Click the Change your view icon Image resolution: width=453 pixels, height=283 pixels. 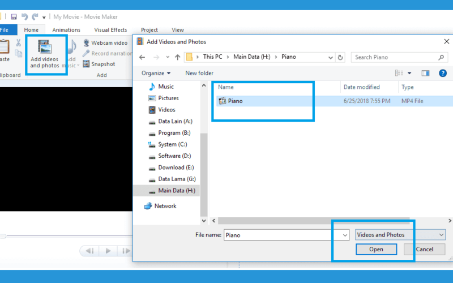[399, 73]
